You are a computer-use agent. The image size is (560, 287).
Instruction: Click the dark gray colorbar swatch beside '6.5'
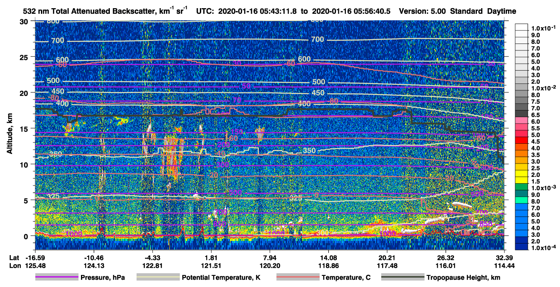pyautogui.click(x=523, y=114)
